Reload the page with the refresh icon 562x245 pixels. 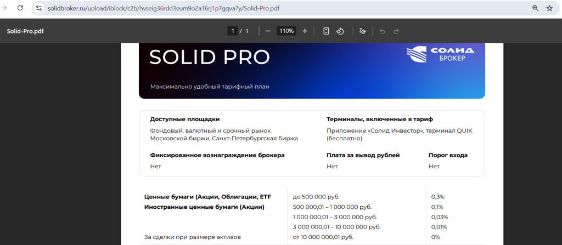pos(20,8)
